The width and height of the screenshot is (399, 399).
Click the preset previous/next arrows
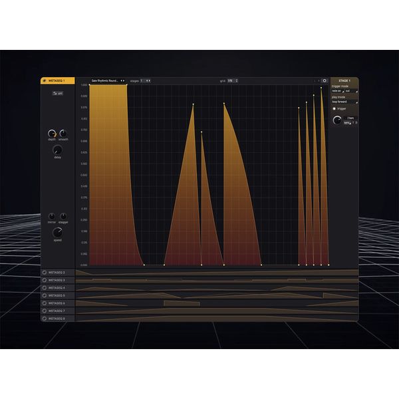[x=122, y=80]
